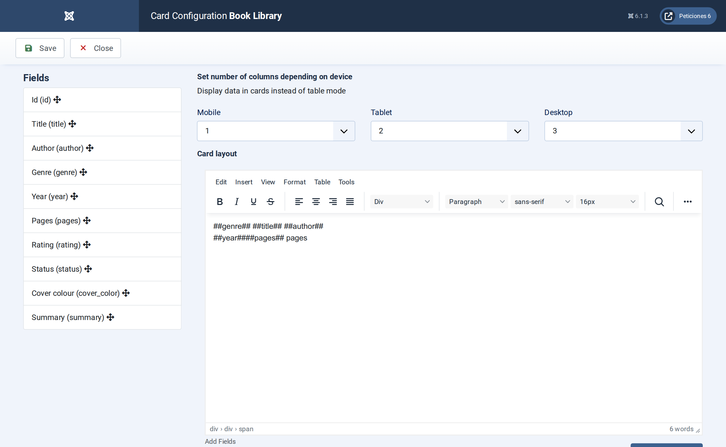726x447 pixels.
Task: Open the Mobile columns dropdown
Action: (276, 131)
